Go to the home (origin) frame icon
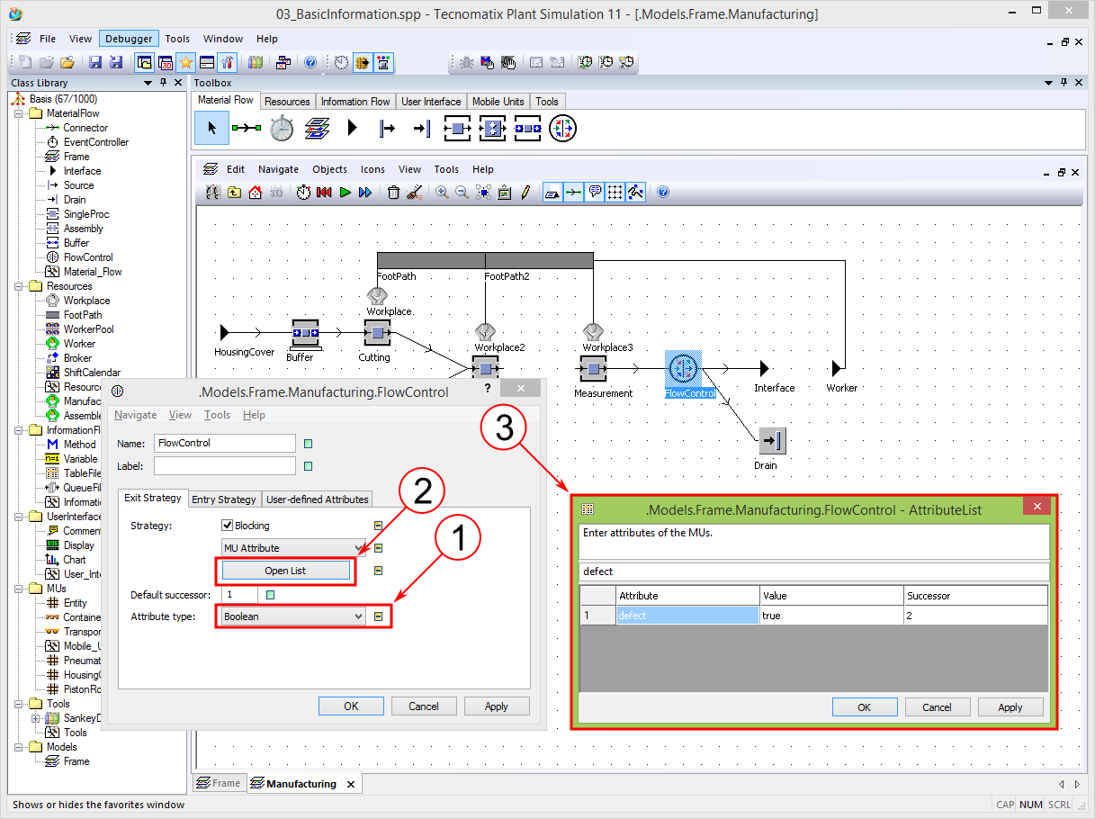Image resolution: width=1095 pixels, height=819 pixels. tap(255, 192)
